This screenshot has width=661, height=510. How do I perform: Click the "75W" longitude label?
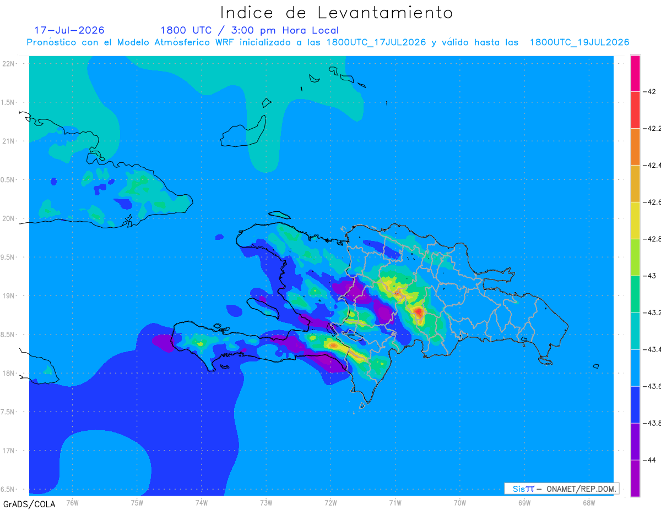[137, 502]
